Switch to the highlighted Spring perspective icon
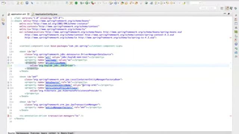Screen dimensions: 239x134 point(227,8)
